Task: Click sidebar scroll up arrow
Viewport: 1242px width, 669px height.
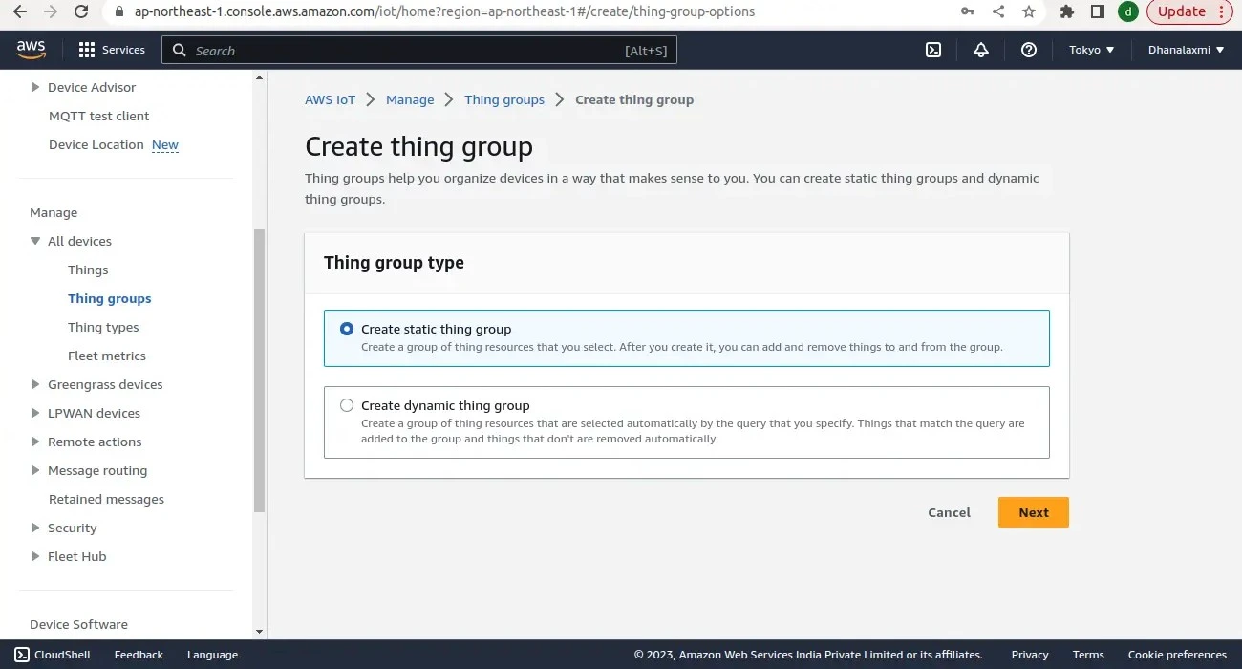Action: click(x=259, y=77)
